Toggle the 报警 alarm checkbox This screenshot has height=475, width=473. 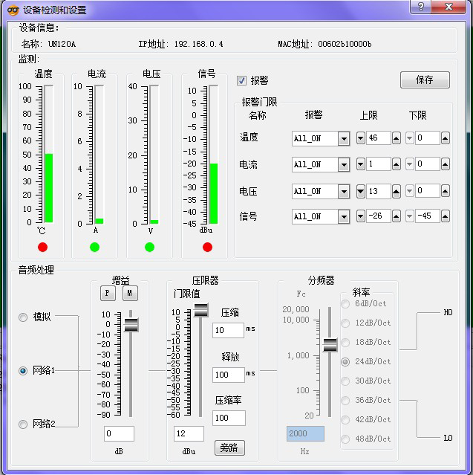click(241, 80)
